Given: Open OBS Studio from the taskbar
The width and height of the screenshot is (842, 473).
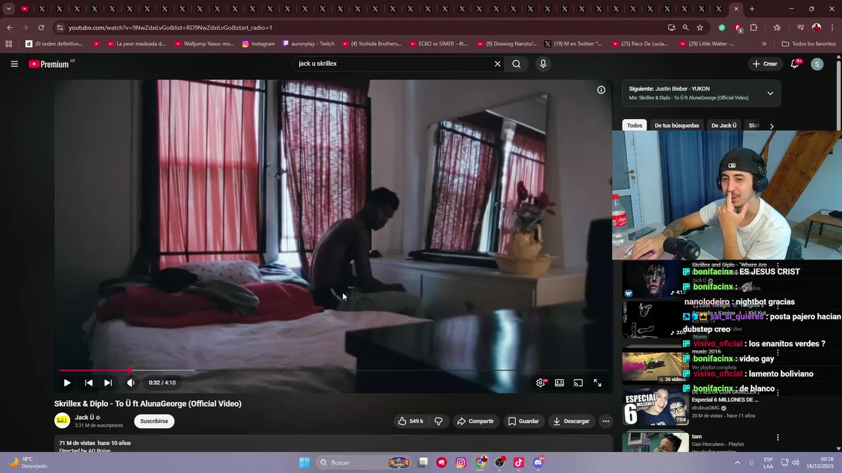Looking at the screenshot, I should pyautogui.click(x=499, y=462).
